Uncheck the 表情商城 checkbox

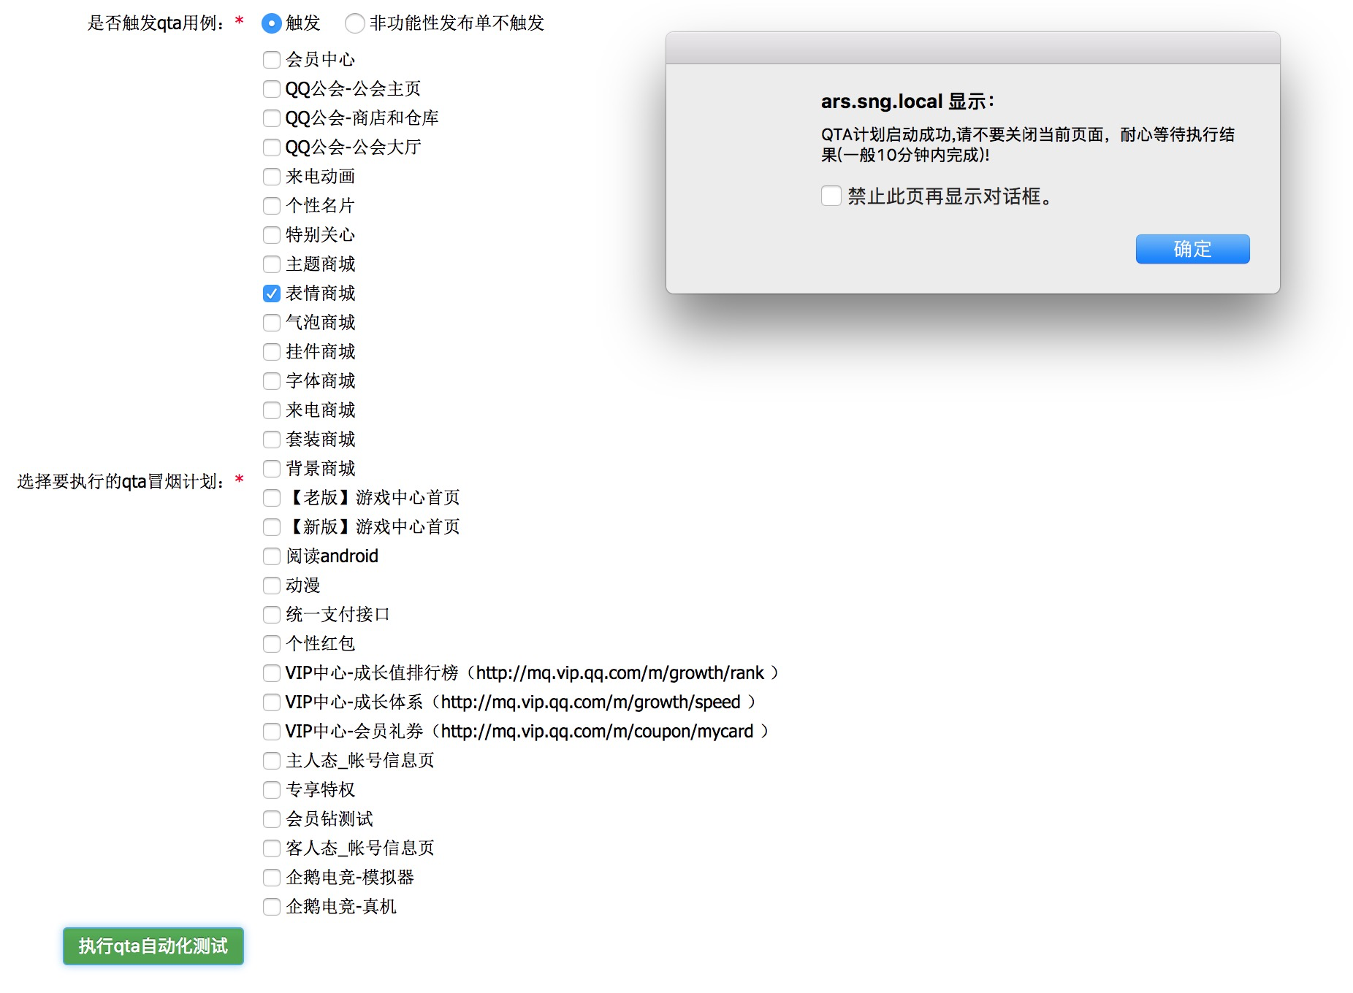271,294
